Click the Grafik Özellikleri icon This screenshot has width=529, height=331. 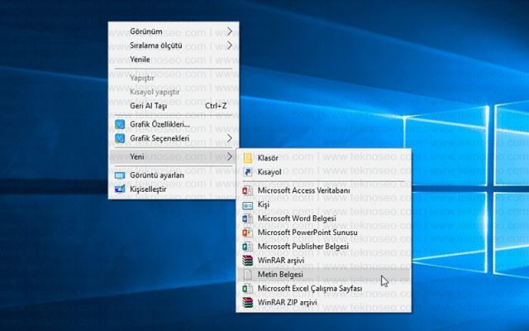120,124
